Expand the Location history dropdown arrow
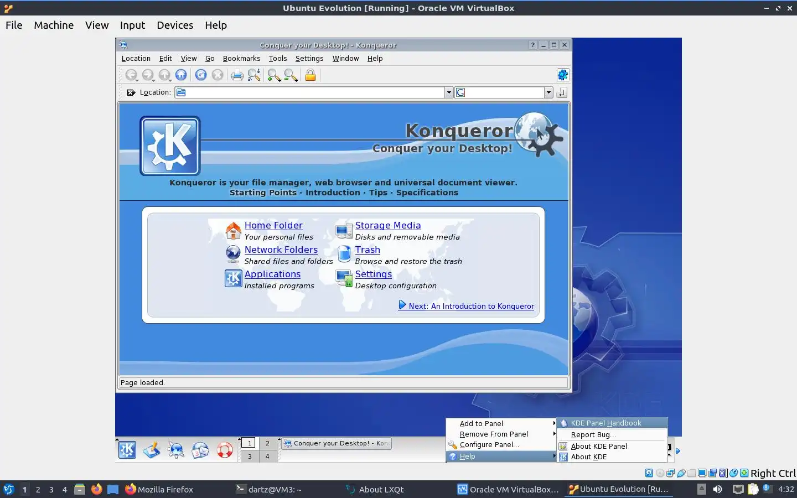This screenshot has height=498, width=797. pos(449,92)
